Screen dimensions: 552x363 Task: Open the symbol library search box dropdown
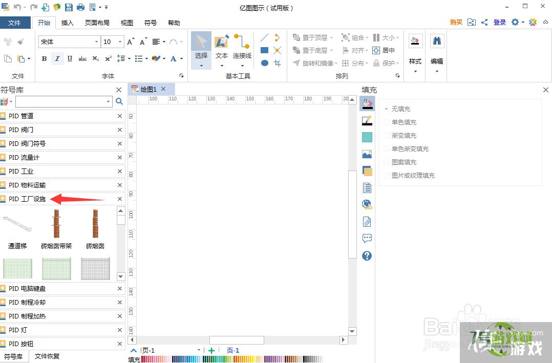coord(108,101)
